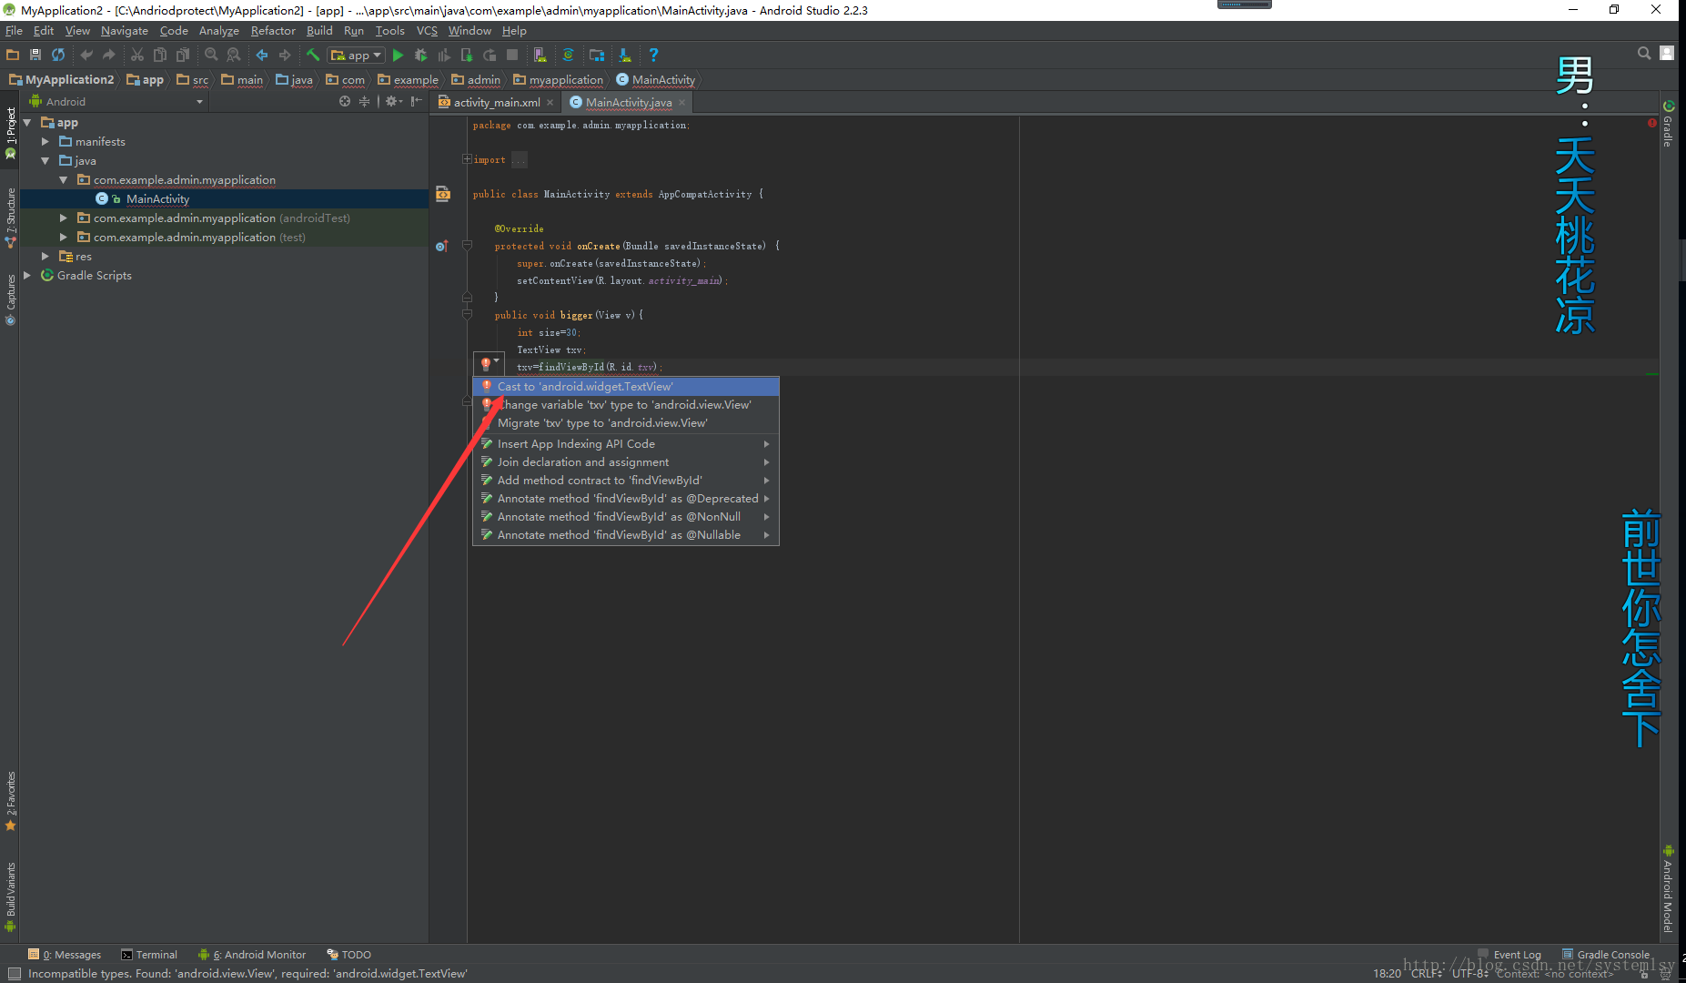This screenshot has height=983, width=1686.
Task: Click the Cut scissors icon
Action: point(137,55)
